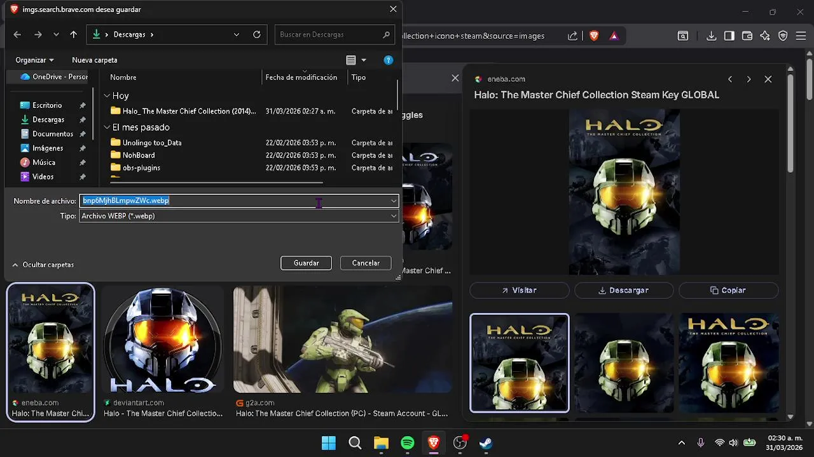Go forward in the save dialog
The width and height of the screenshot is (814, 457).
tap(38, 35)
